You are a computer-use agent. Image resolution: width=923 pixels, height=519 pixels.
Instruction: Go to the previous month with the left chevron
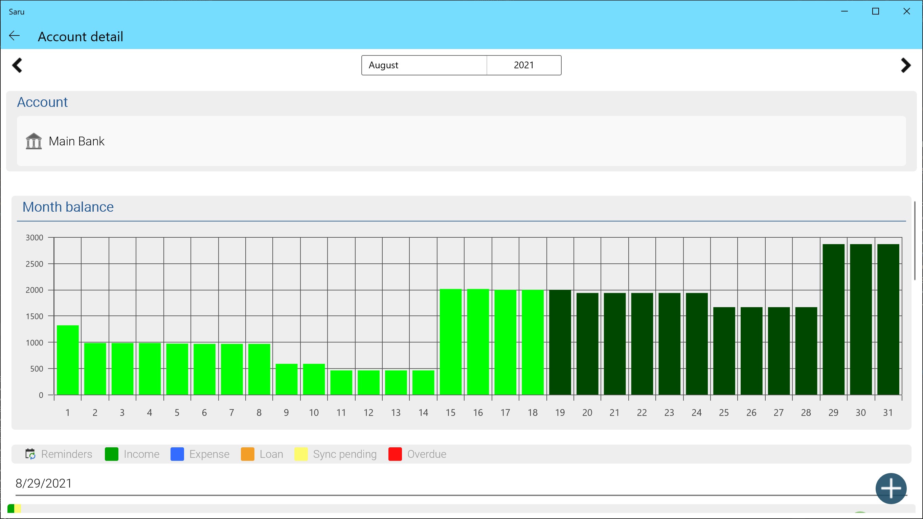click(17, 66)
